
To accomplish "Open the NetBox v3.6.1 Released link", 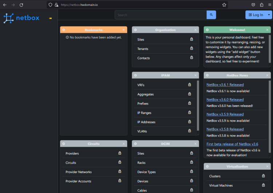I will tap(225, 85).
